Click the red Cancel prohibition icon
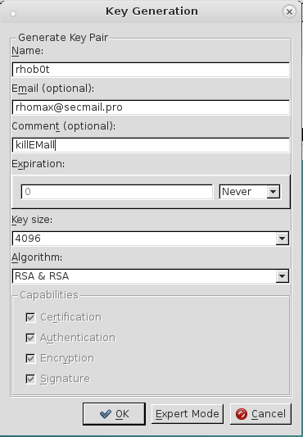 (x=242, y=414)
